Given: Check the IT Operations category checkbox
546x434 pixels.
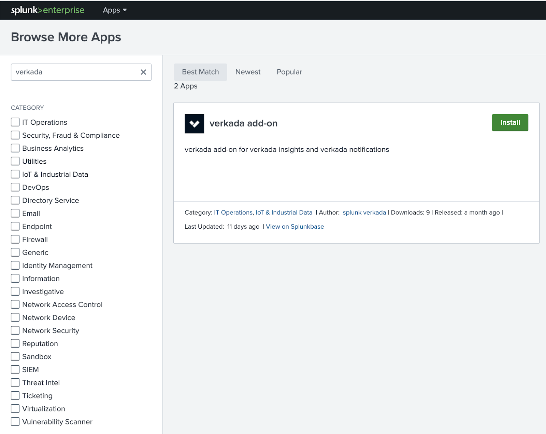Looking at the screenshot, I should (x=15, y=122).
